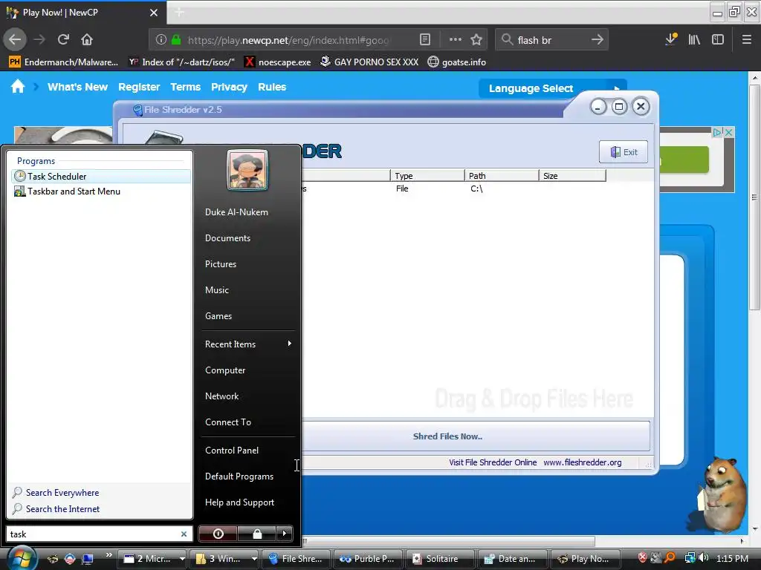
Task: Open noescape.exe bookmark
Action: 278,62
